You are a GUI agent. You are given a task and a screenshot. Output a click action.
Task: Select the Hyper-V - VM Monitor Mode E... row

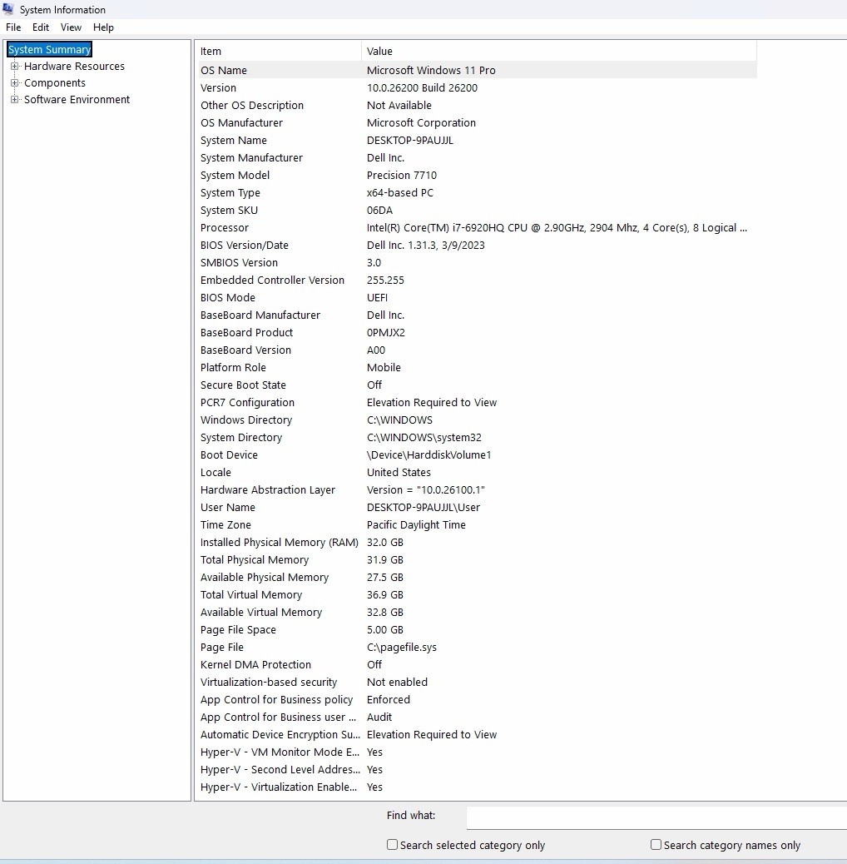(x=478, y=752)
